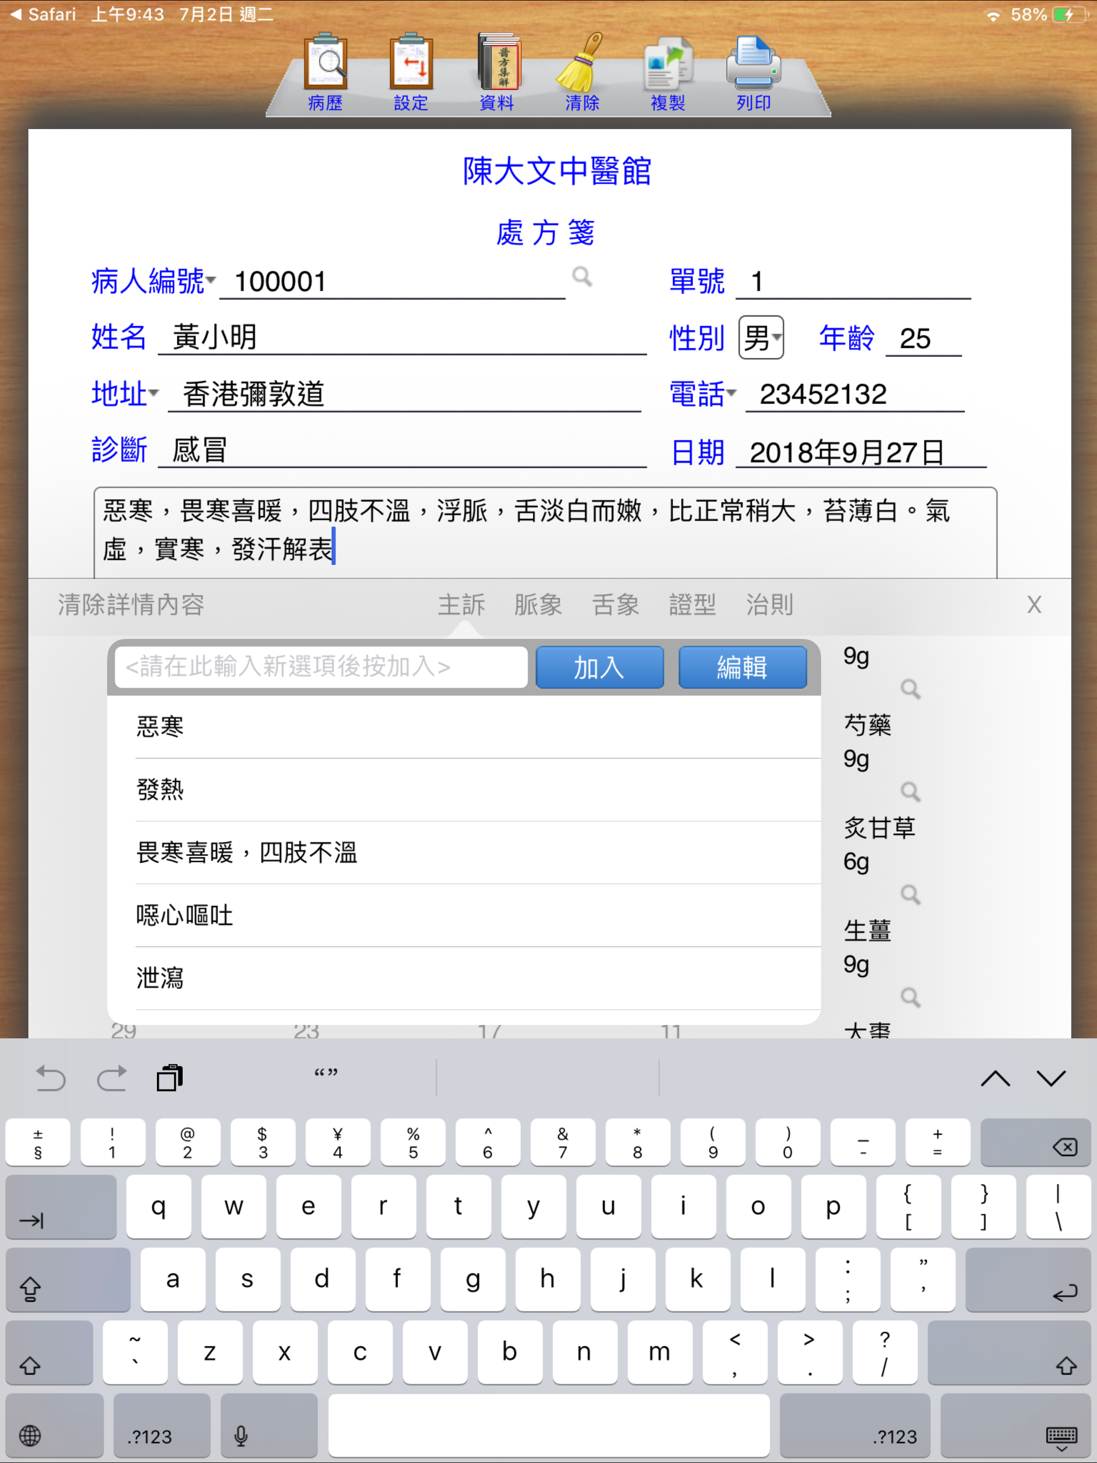Tap the hide keyboard key
The width and height of the screenshot is (1097, 1463).
[x=1015, y=1426]
